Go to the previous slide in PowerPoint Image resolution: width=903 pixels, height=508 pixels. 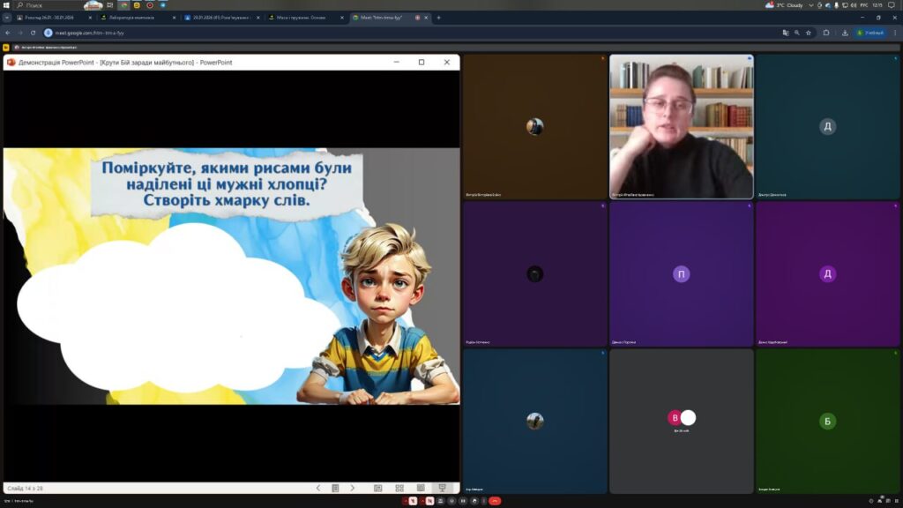(318, 488)
